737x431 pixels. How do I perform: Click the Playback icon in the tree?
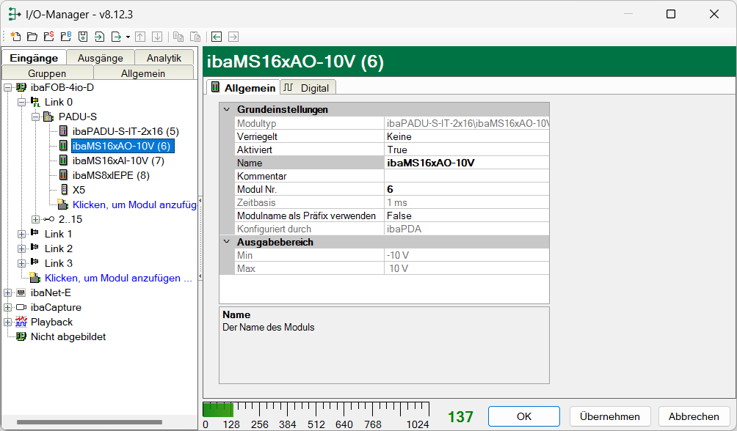pos(21,322)
